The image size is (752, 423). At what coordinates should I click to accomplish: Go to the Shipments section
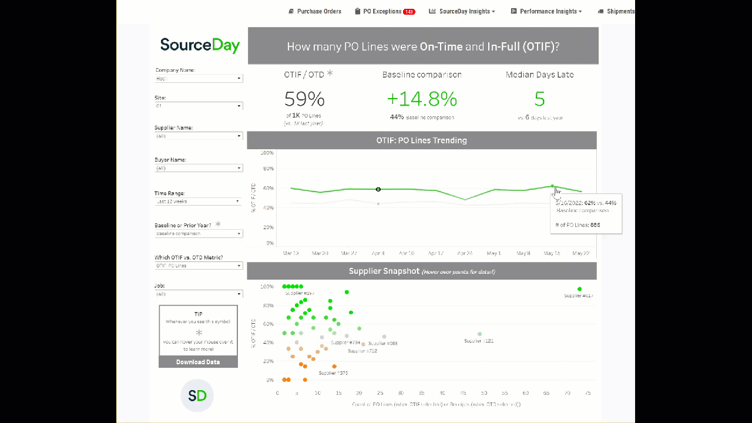(616, 11)
